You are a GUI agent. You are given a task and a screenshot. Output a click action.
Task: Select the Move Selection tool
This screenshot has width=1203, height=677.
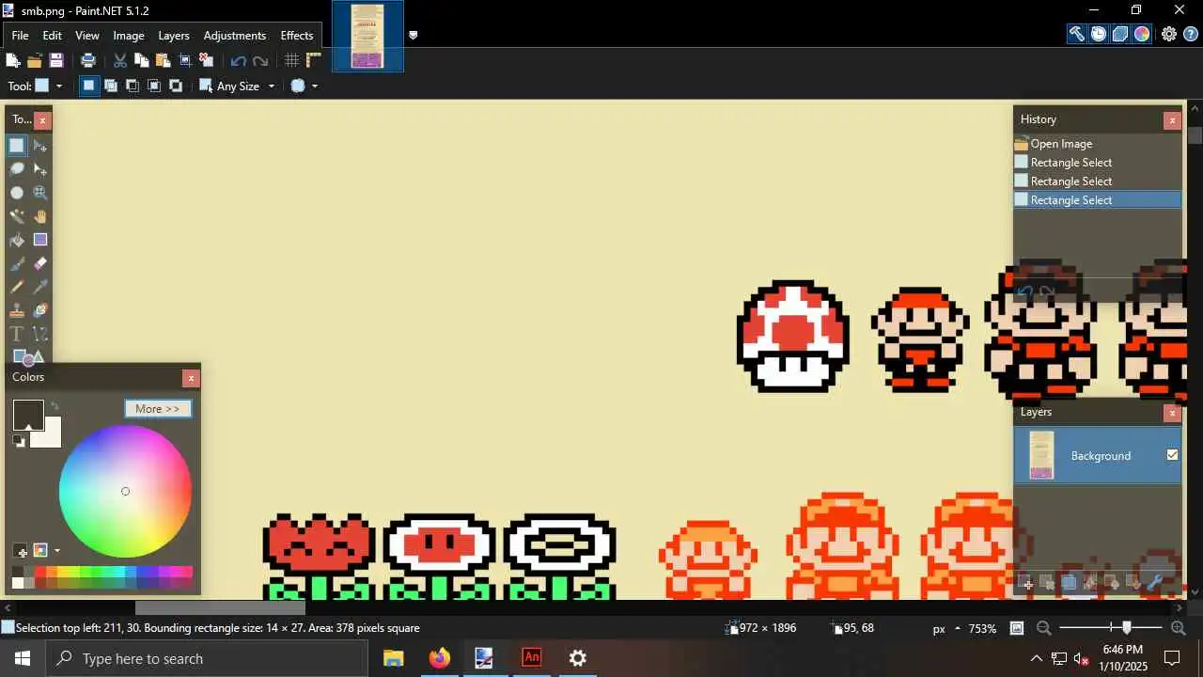pos(40,168)
